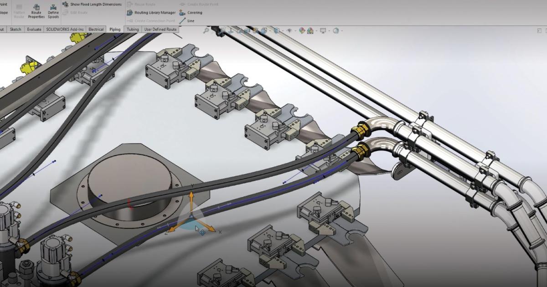Select the Zoom to Fit tool

(206, 31)
